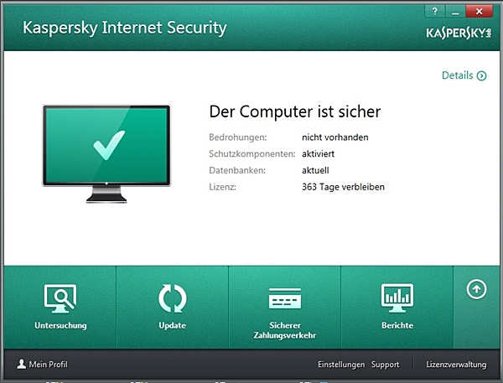Image resolution: width=503 pixels, height=383 pixels.
Task: Open the Berichte chart icon
Action: click(397, 298)
